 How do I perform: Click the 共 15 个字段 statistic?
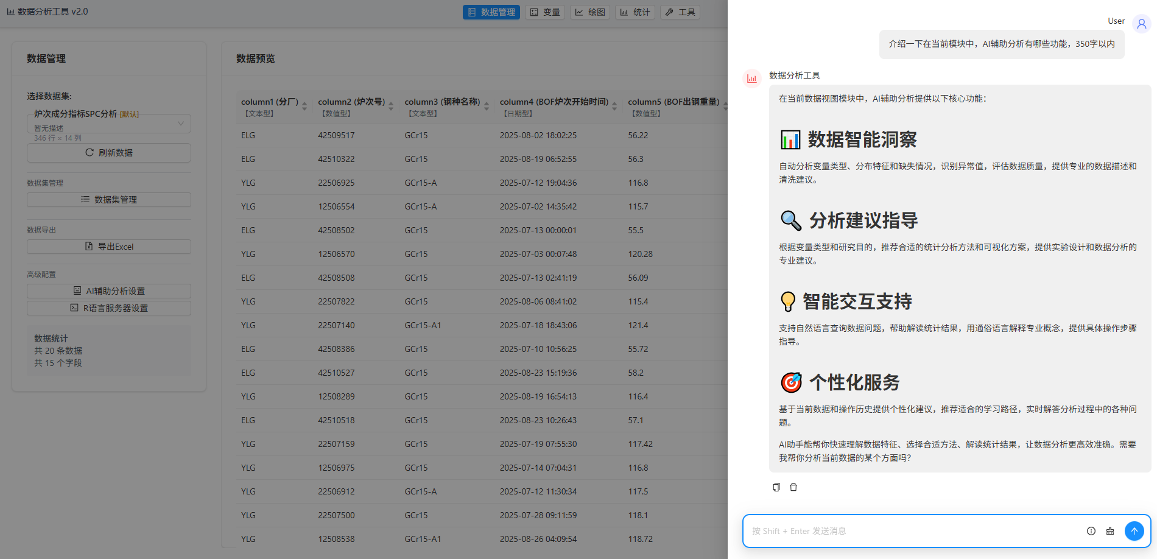point(58,363)
